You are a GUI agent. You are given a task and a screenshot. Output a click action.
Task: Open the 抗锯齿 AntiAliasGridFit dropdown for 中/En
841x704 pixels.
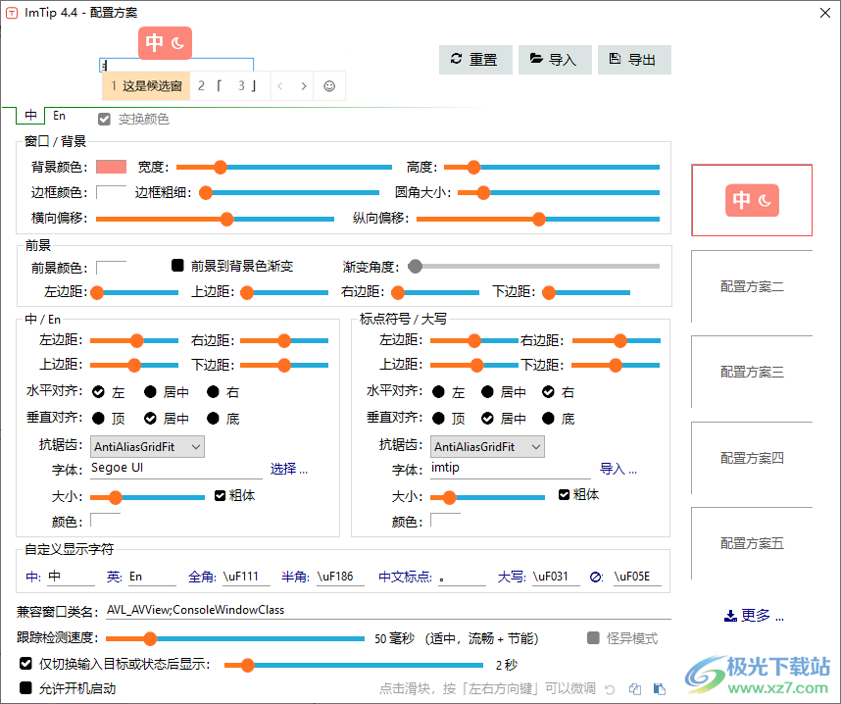coord(147,446)
